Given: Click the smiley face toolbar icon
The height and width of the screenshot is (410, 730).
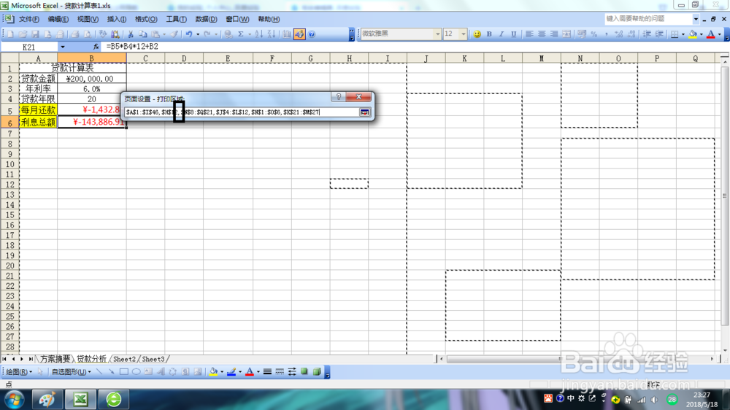Looking at the screenshot, I should point(477,34).
